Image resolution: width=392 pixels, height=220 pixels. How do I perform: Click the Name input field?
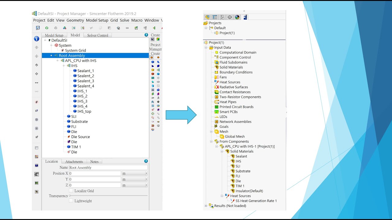(108, 167)
